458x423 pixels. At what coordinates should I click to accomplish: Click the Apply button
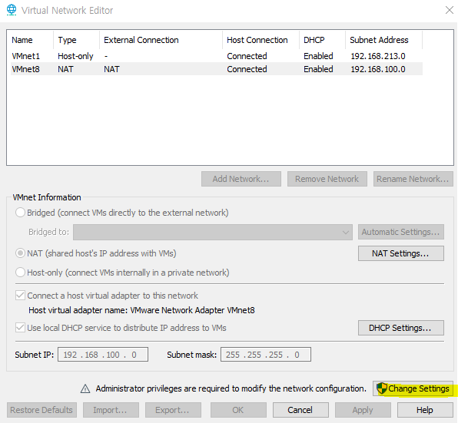[363, 410]
